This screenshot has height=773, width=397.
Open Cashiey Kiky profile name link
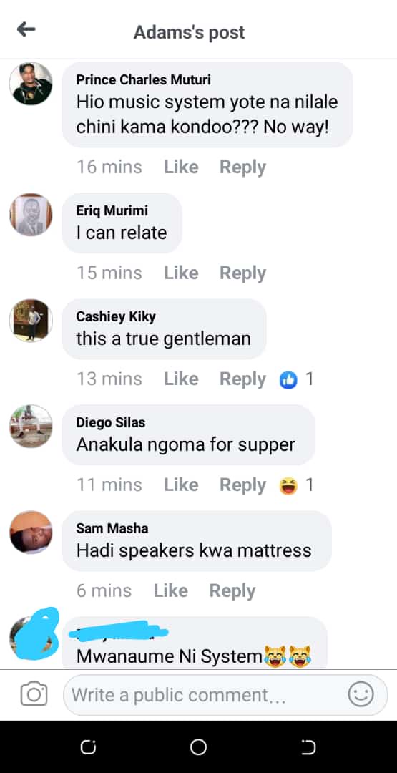click(116, 316)
